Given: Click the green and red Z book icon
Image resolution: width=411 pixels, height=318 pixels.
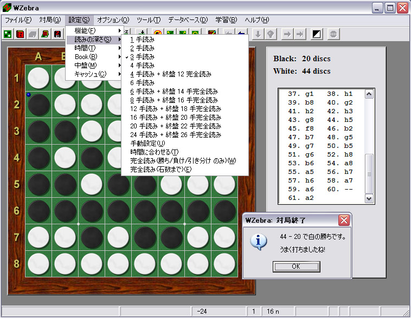Looking at the screenshot, I should (46, 34).
